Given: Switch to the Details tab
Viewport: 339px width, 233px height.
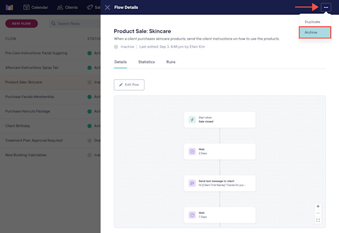Looking at the screenshot, I should [120, 62].
